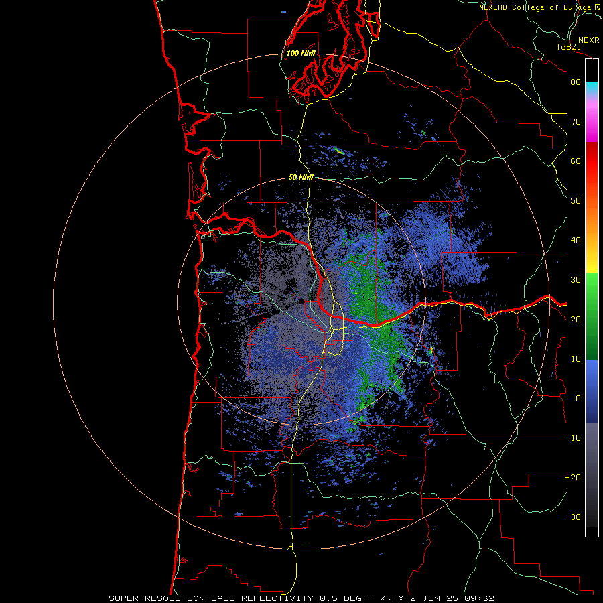Screen dimensions: 603x603
Task: Click the 30 dBZ scale value
Action: (576, 280)
